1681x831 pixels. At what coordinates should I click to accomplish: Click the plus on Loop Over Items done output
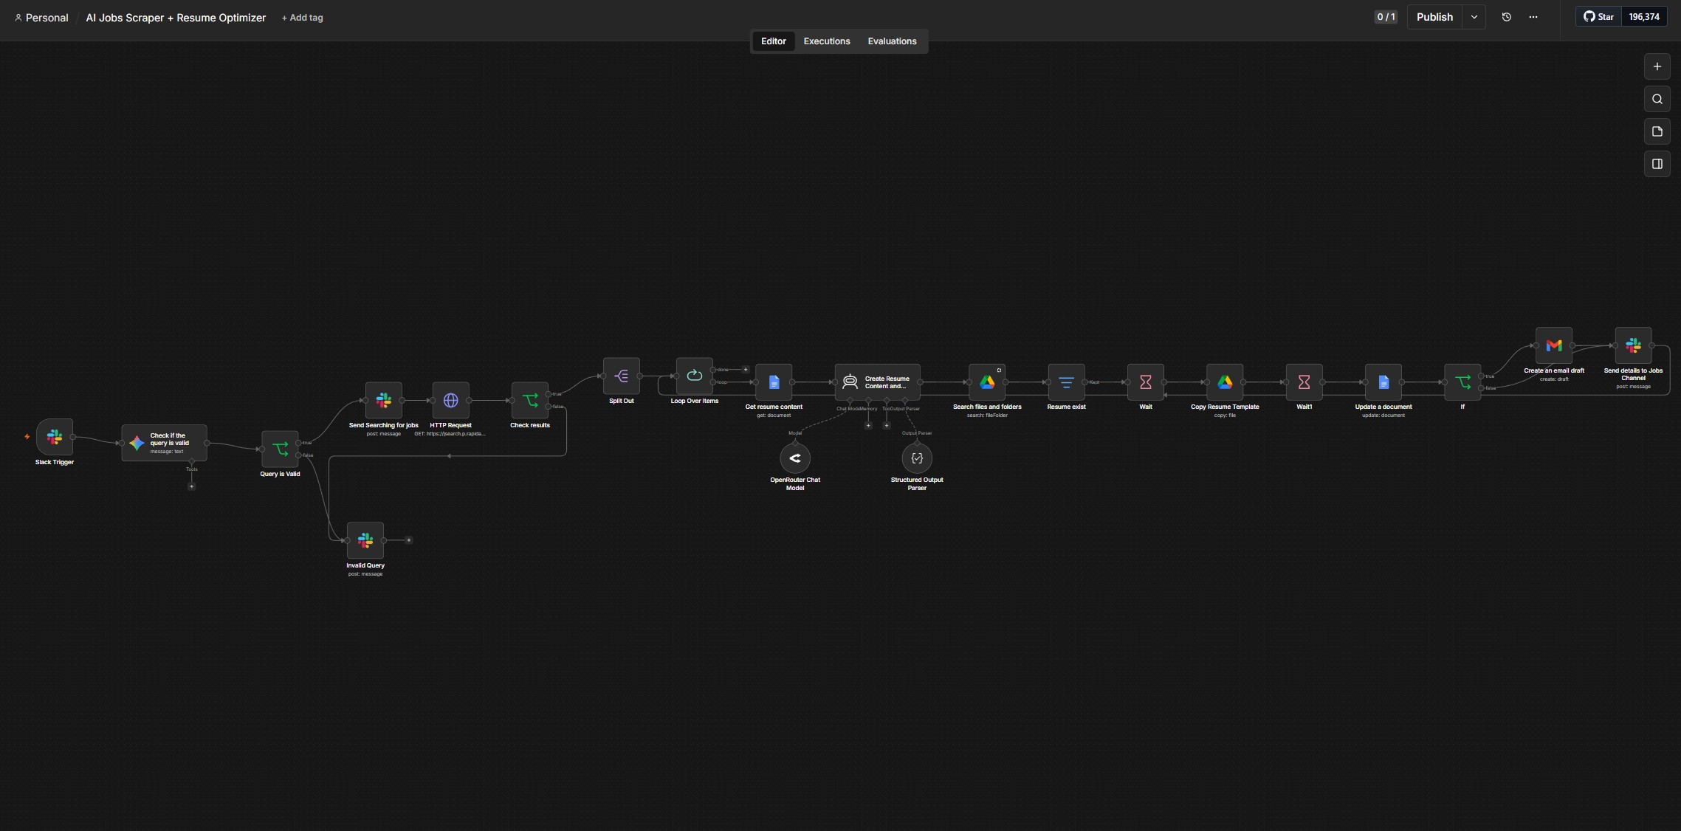pyautogui.click(x=746, y=370)
